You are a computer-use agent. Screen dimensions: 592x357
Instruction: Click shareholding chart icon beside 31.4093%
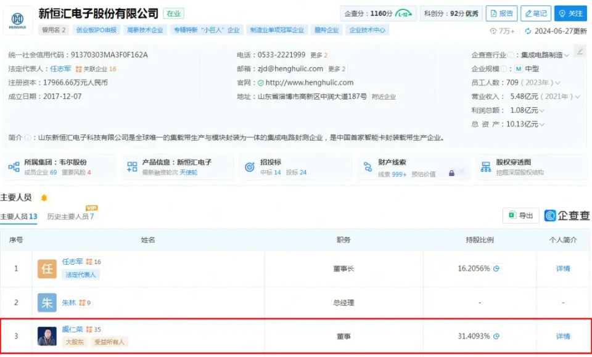click(496, 336)
